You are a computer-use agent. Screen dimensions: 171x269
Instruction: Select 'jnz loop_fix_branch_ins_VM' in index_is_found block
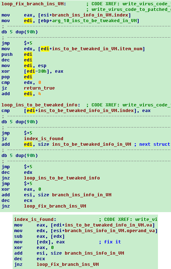56,264
